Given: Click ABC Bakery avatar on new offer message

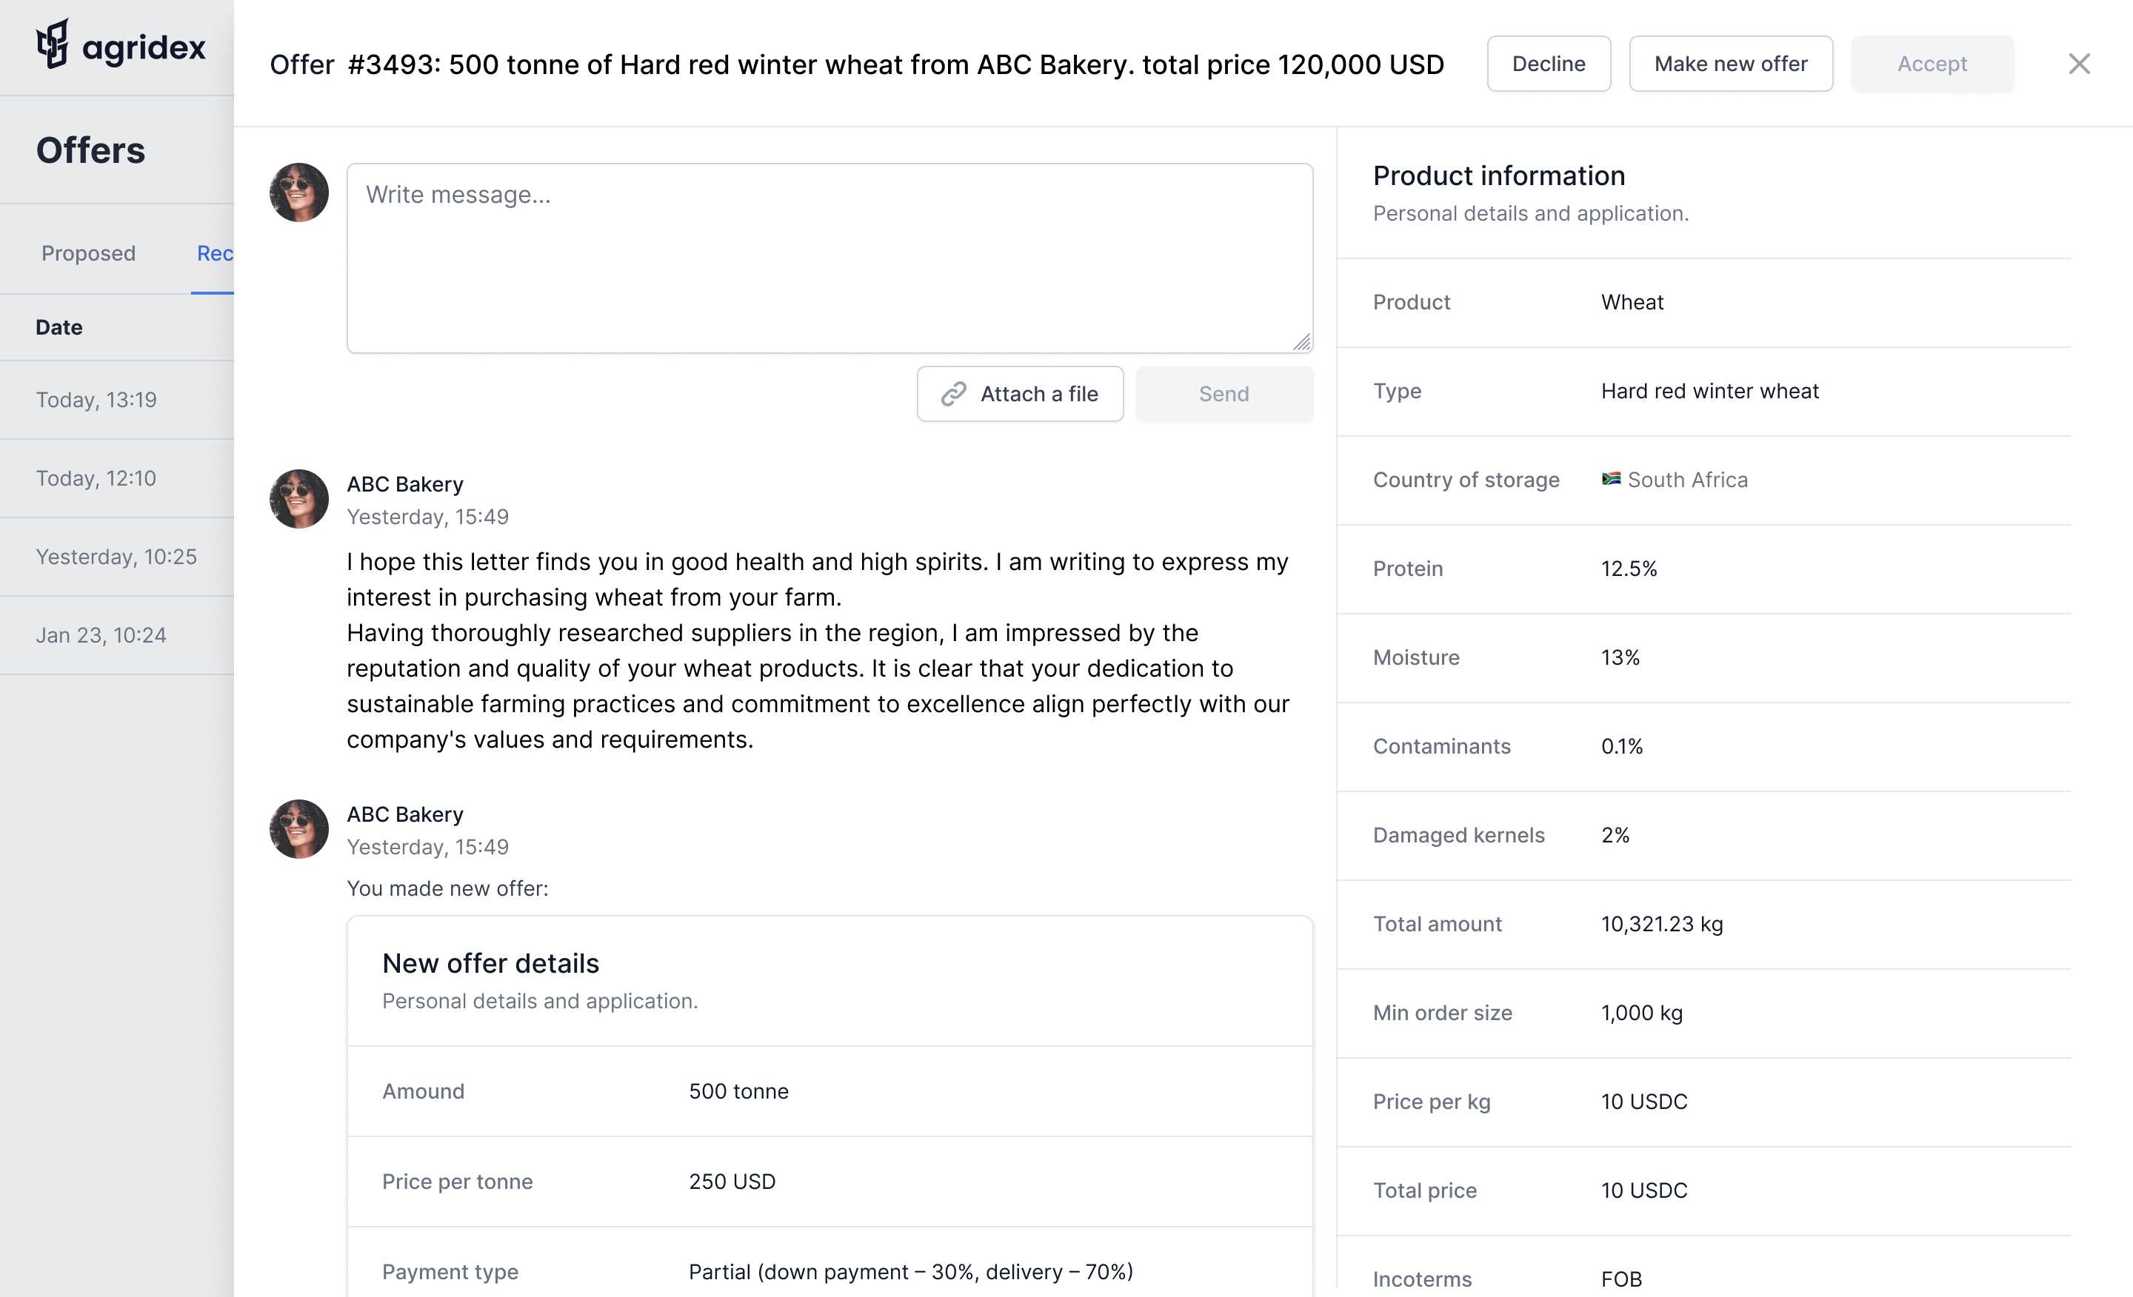Looking at the screenshot, I should (x=298, y=829).
